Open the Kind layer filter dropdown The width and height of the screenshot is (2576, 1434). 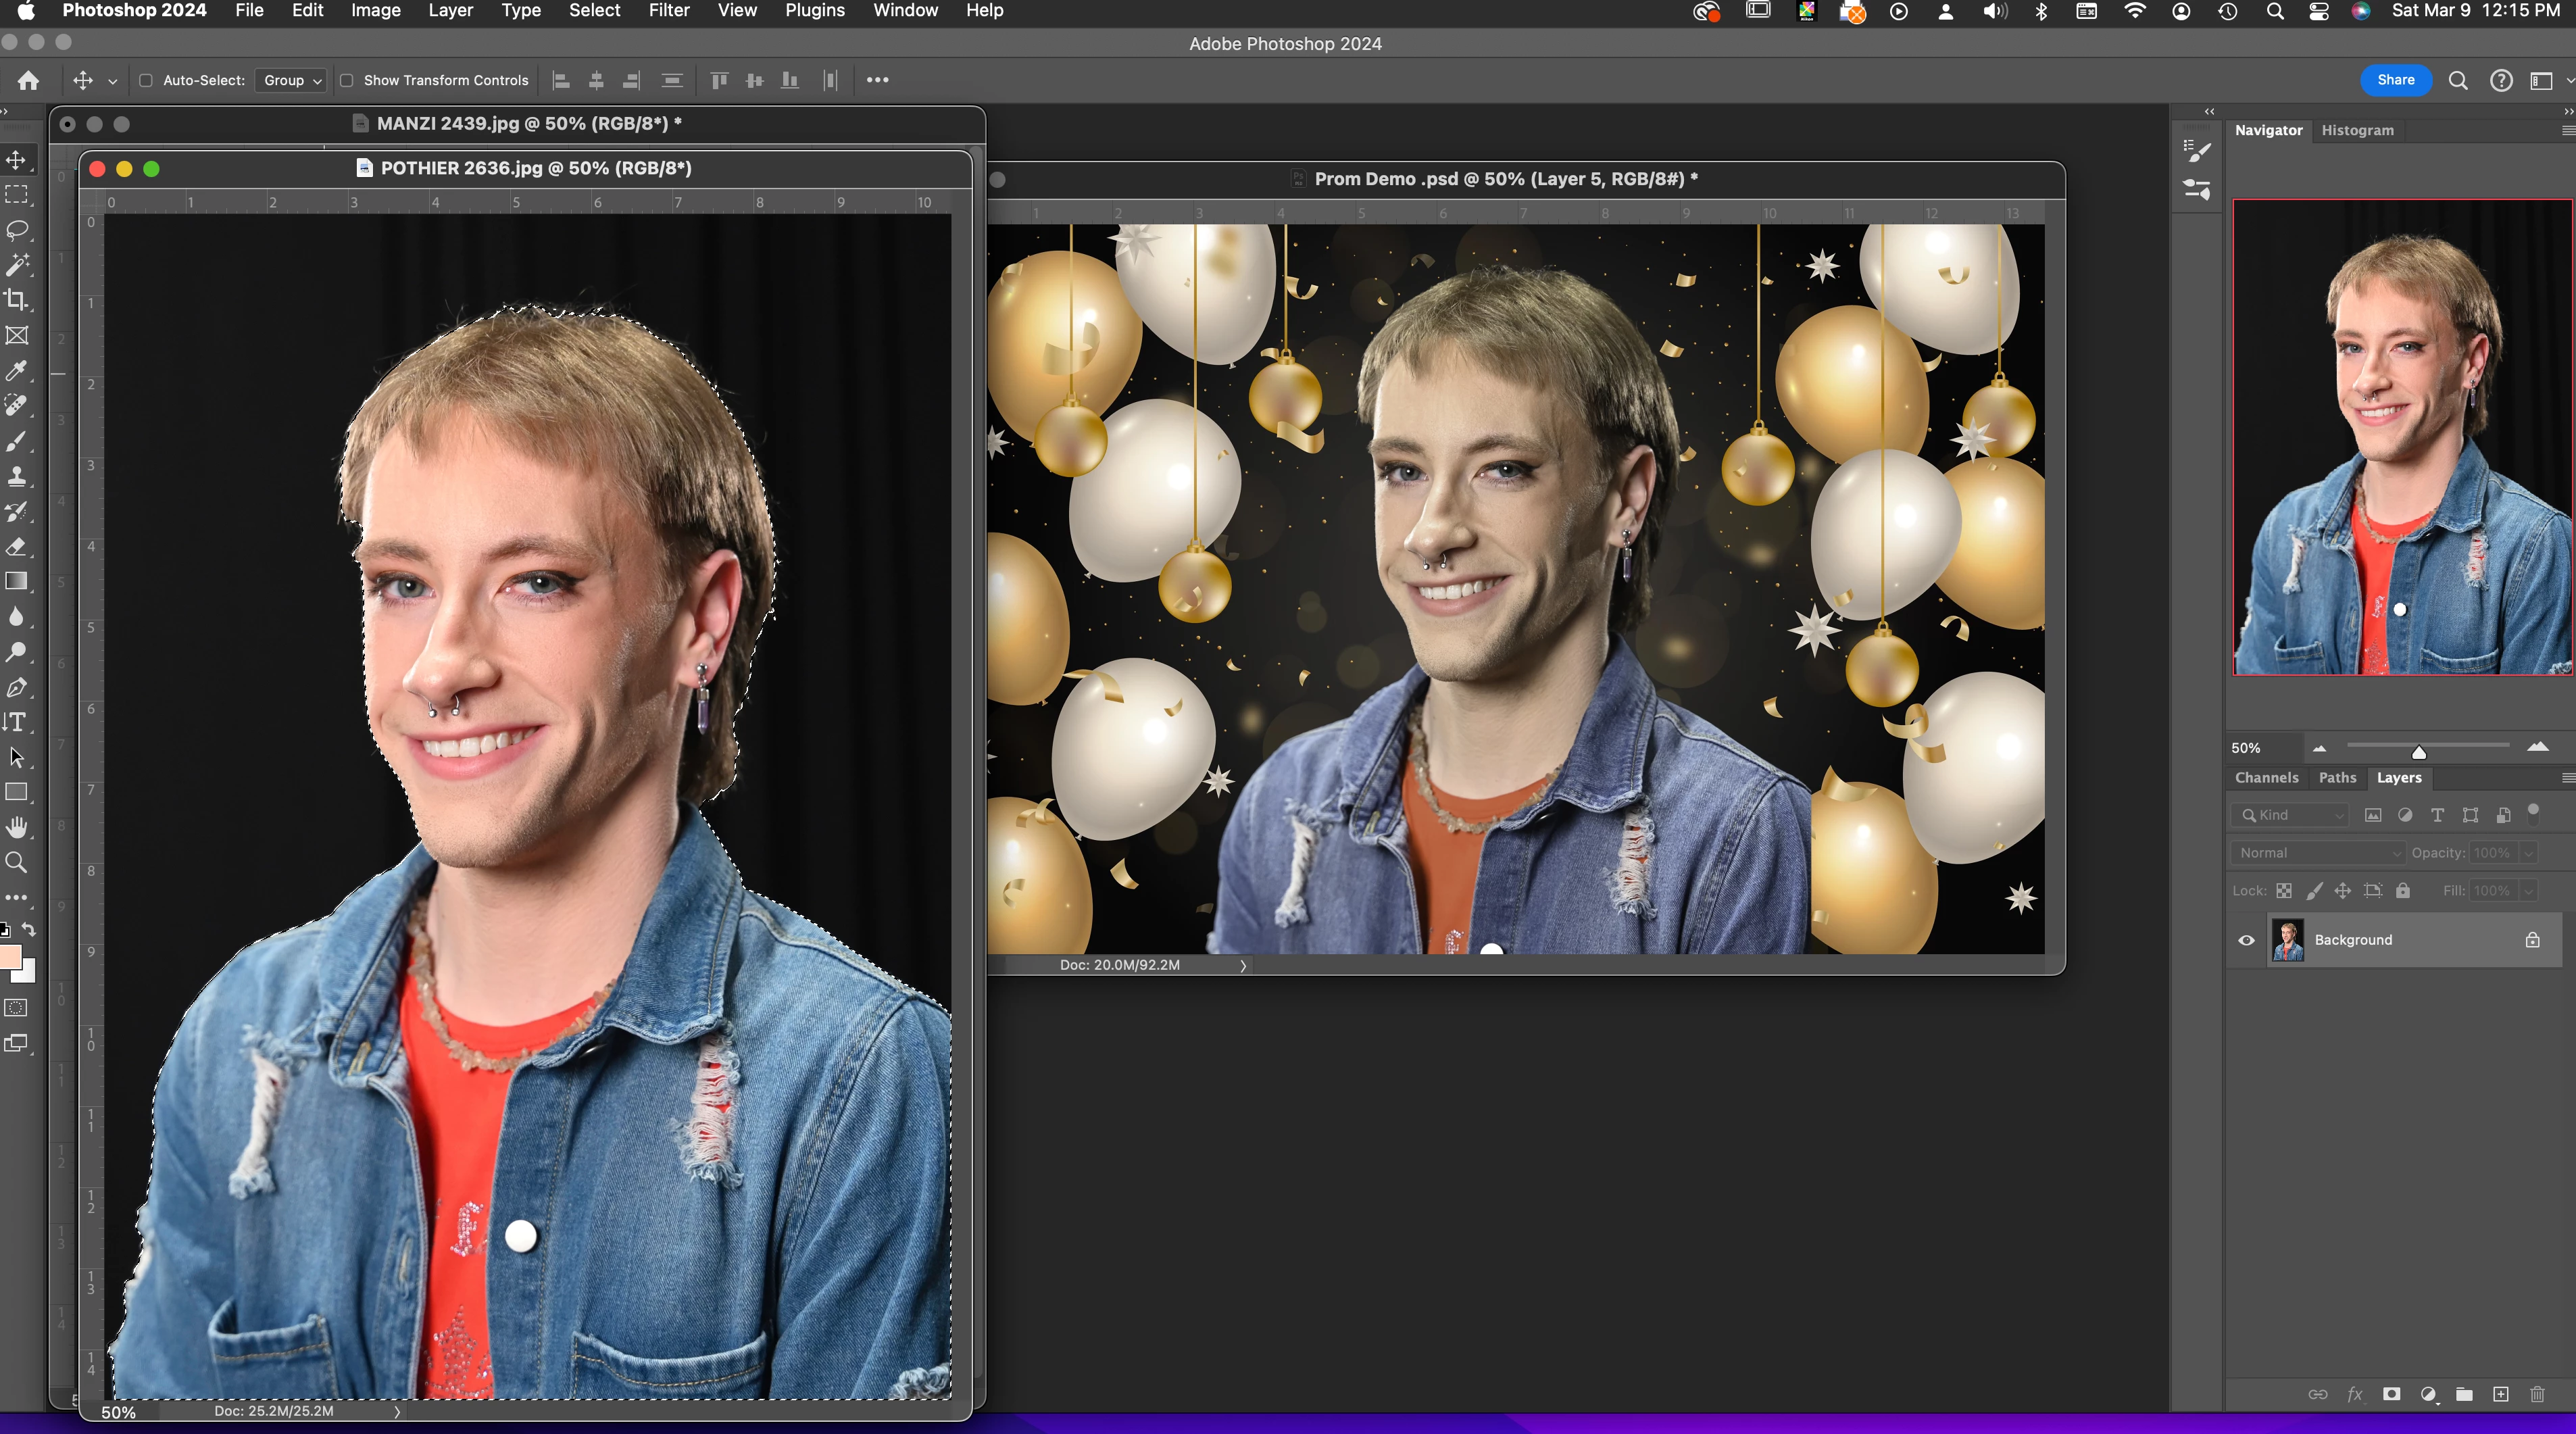click(x=2291, y=815)
